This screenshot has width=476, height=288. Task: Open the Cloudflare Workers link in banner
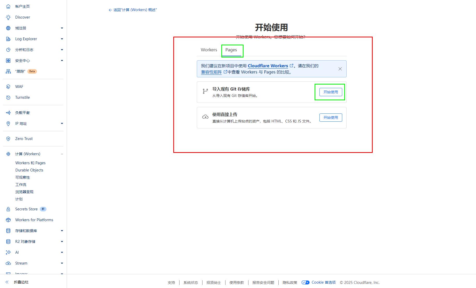tap(268, 66)
